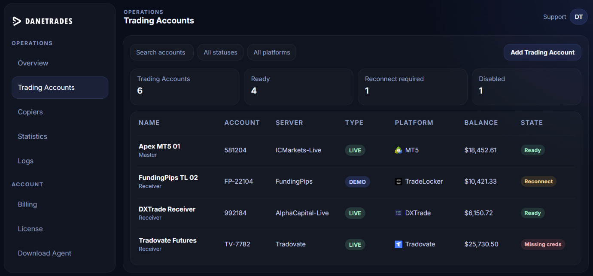Click the Missing creds state badge
The height and width of the screenshot is (276, 593).
click(x=543, y=244)
